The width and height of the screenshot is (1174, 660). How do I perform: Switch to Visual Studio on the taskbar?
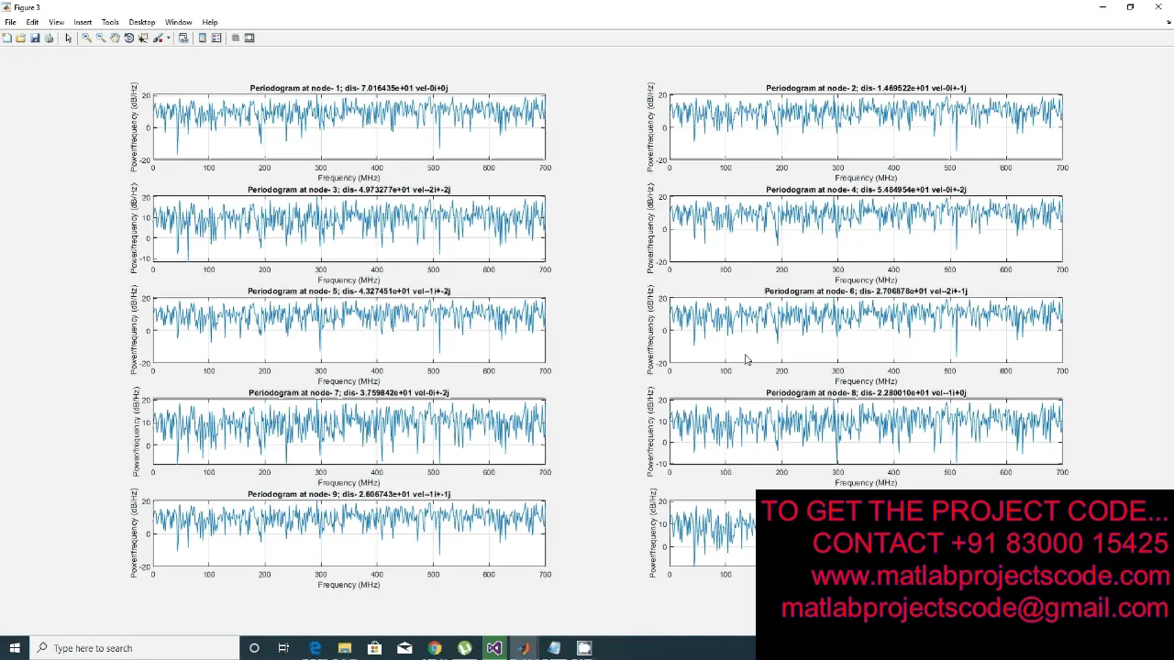point(494,648)
